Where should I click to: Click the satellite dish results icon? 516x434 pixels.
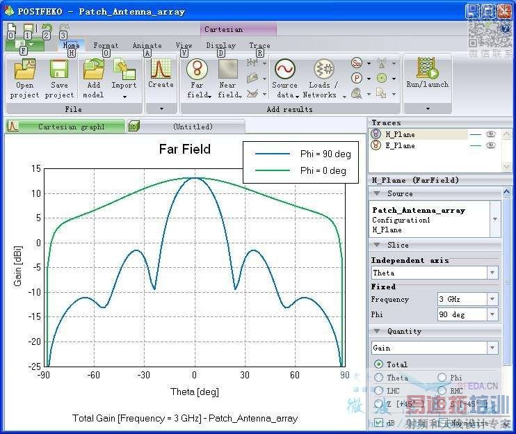[356, 94]
